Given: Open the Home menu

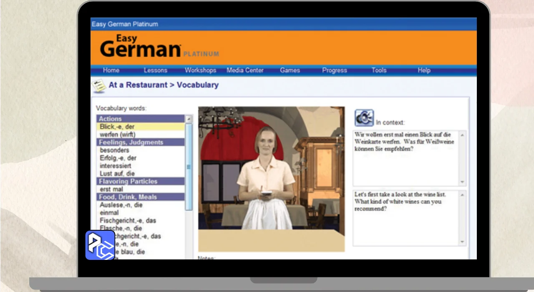Looking at the screenshot, I should coord(111,70).
